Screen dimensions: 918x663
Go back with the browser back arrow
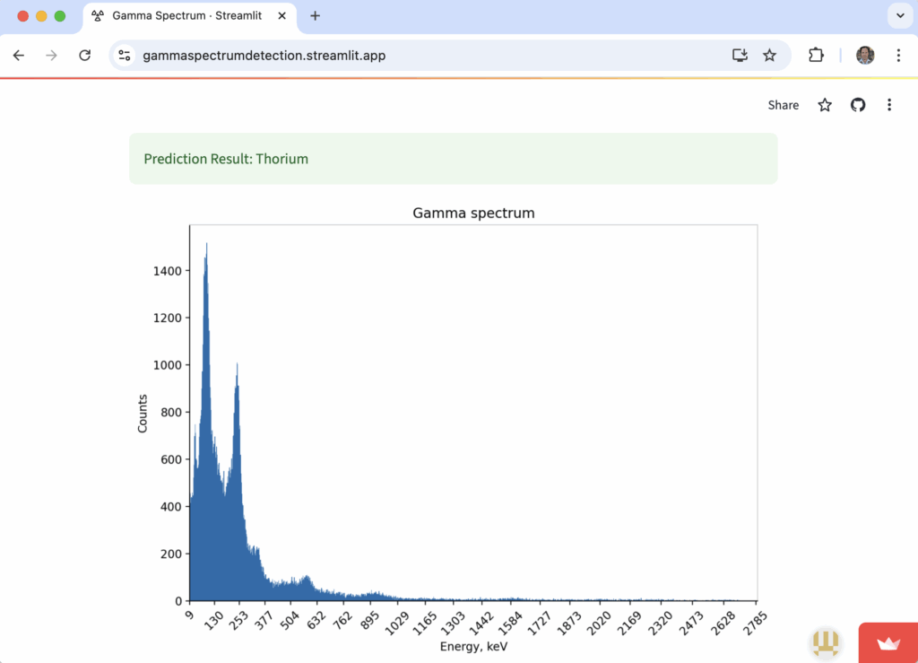[x=19, y=56]
